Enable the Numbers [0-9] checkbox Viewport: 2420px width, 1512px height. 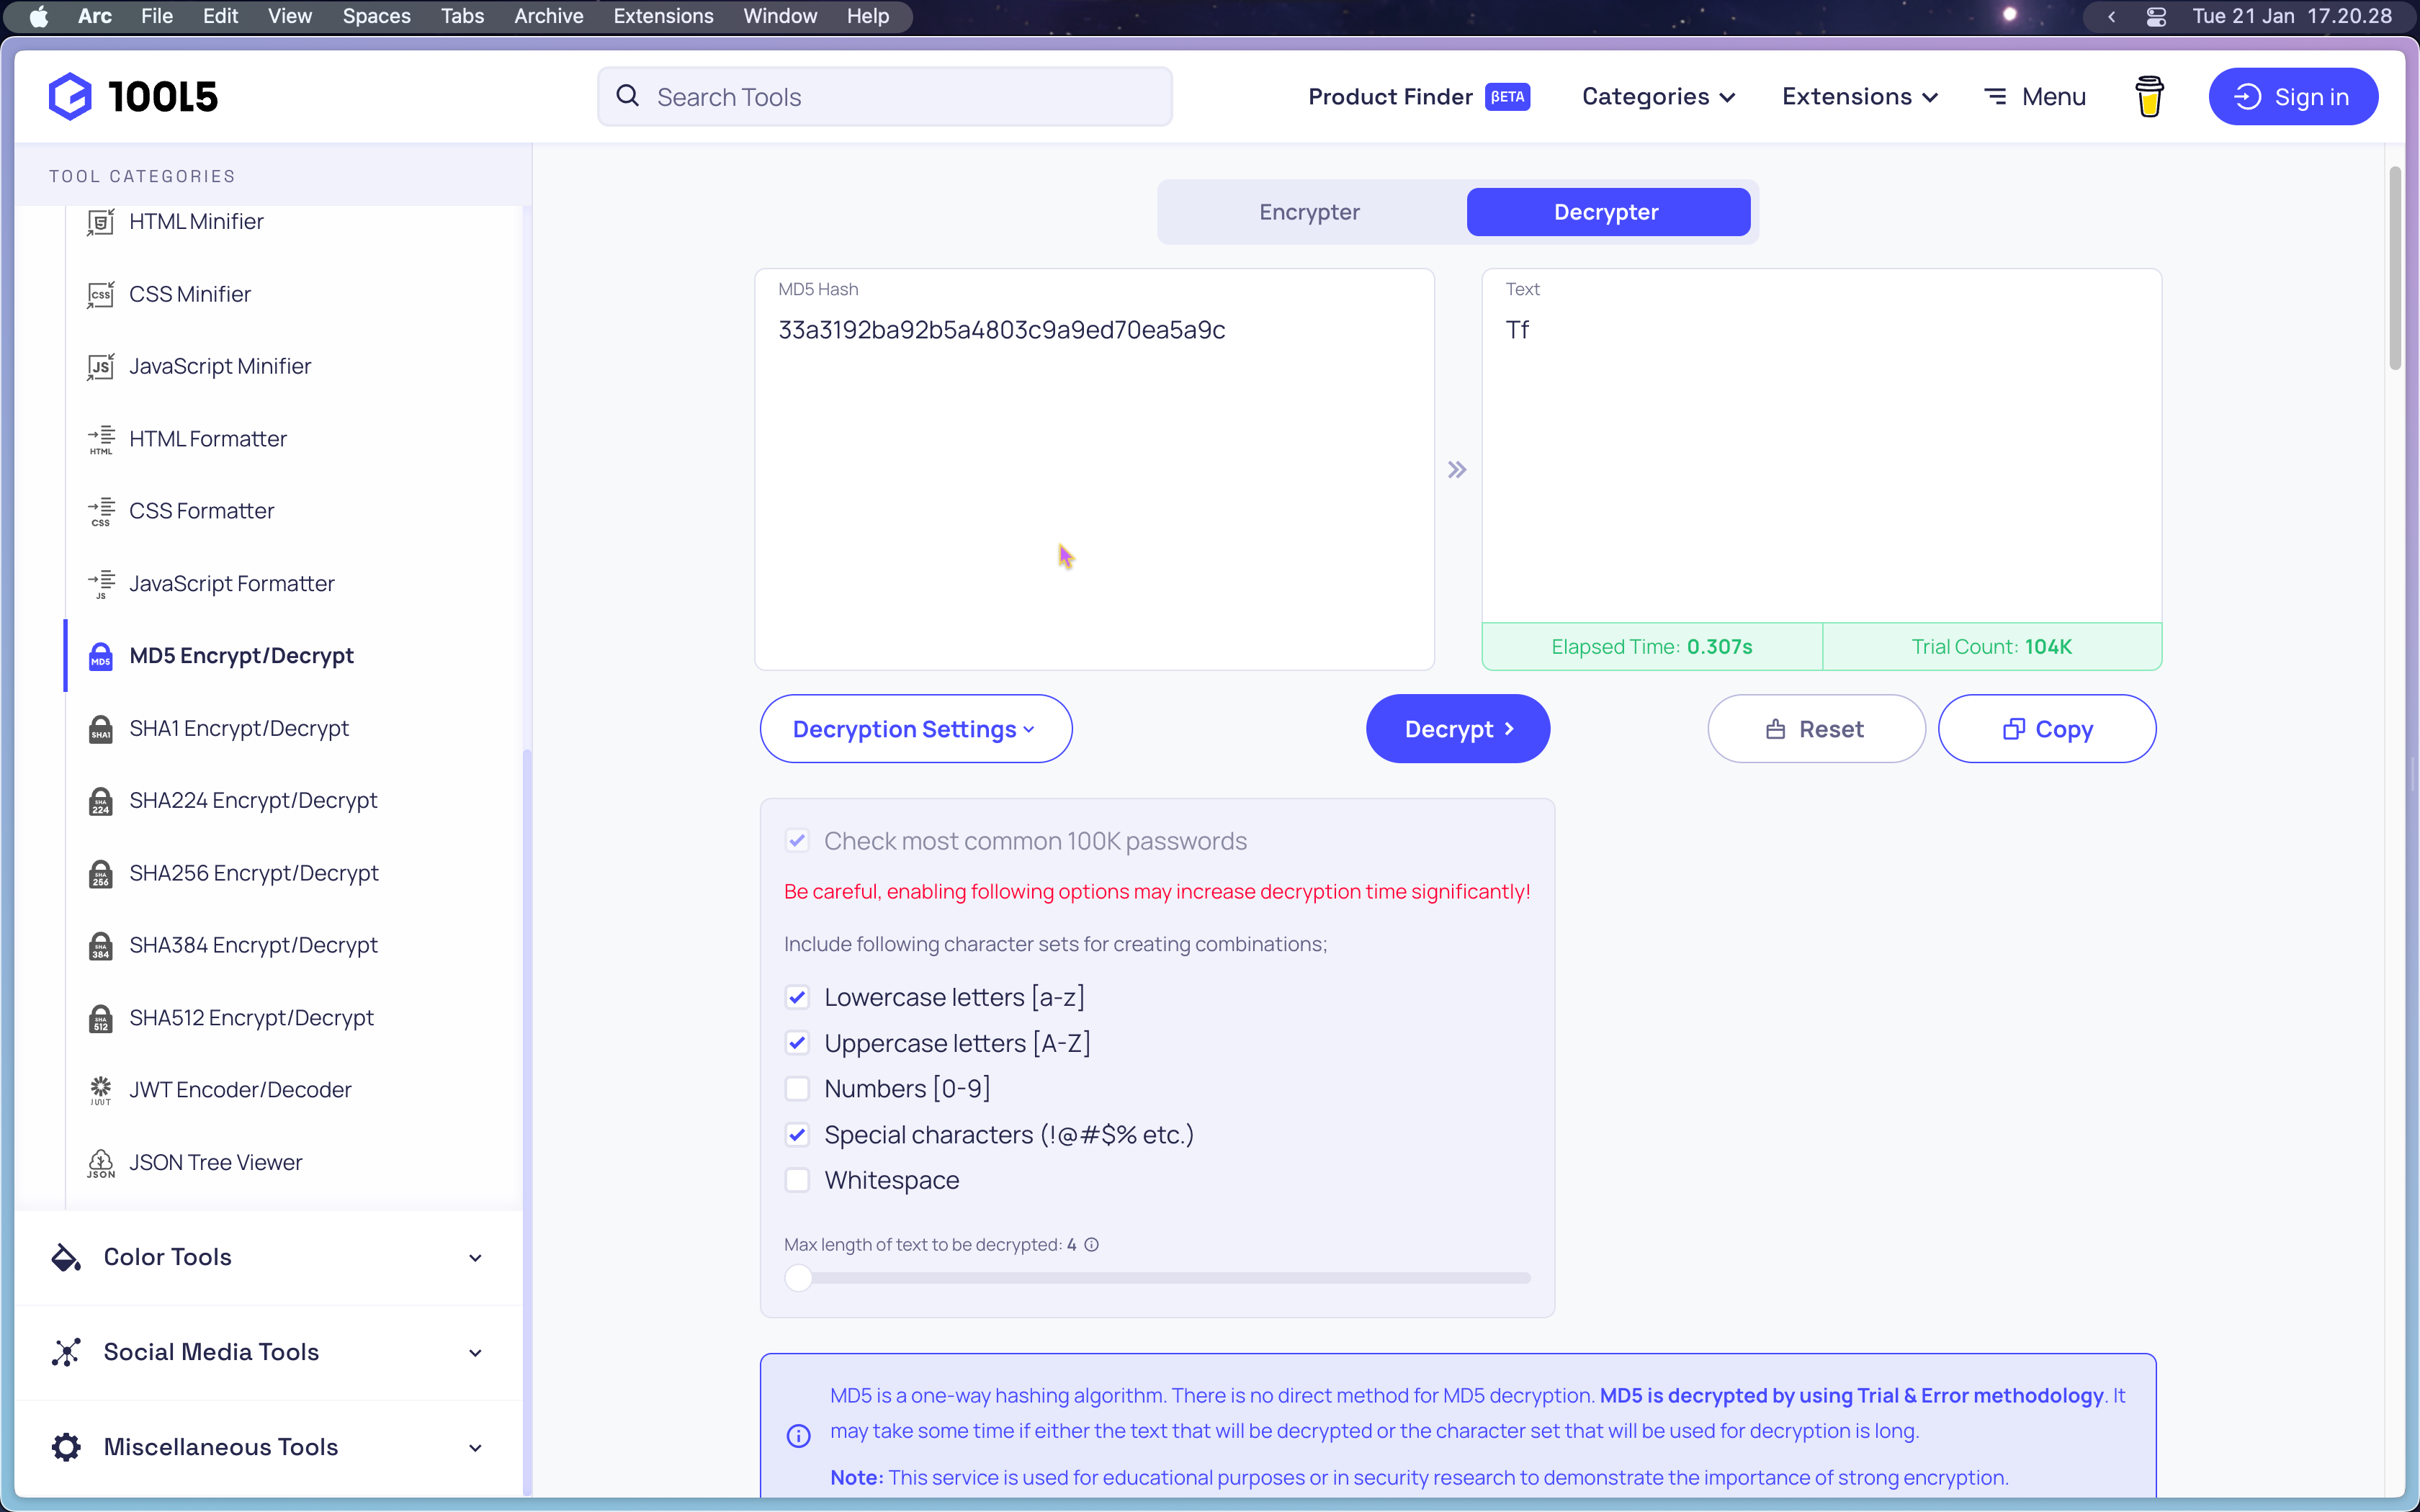tap(797, 1089)
